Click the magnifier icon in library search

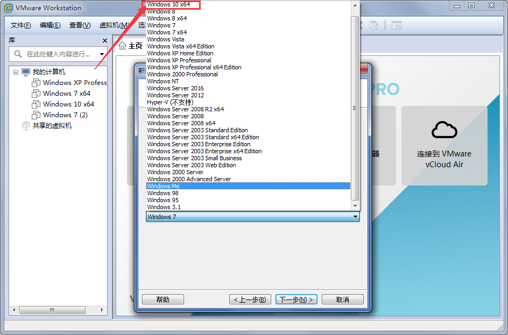point(18,54)
